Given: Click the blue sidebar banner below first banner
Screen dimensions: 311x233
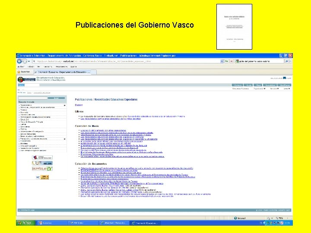Looking at the screenshot, I should (42, 163).
